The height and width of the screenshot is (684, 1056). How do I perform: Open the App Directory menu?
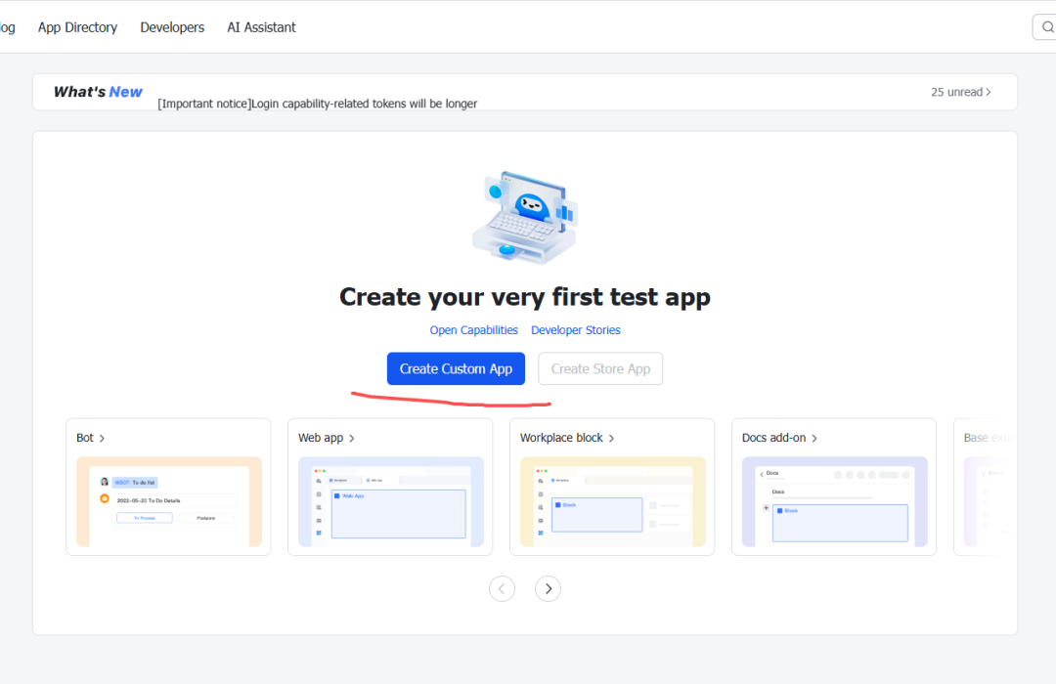coord(77,27)
